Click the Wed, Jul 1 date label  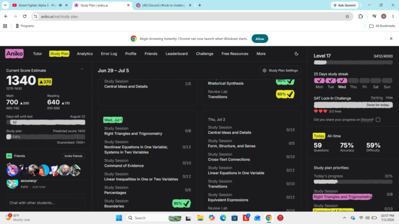point(113,119)
